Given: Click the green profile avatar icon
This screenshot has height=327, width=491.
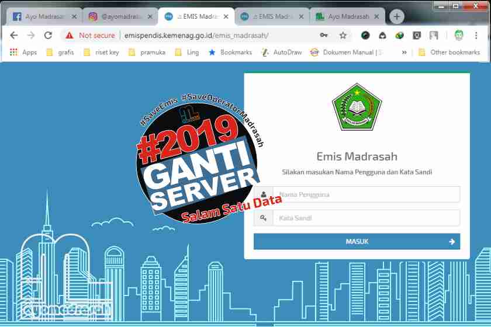Looking at the screenshot, I should [459, 36].
